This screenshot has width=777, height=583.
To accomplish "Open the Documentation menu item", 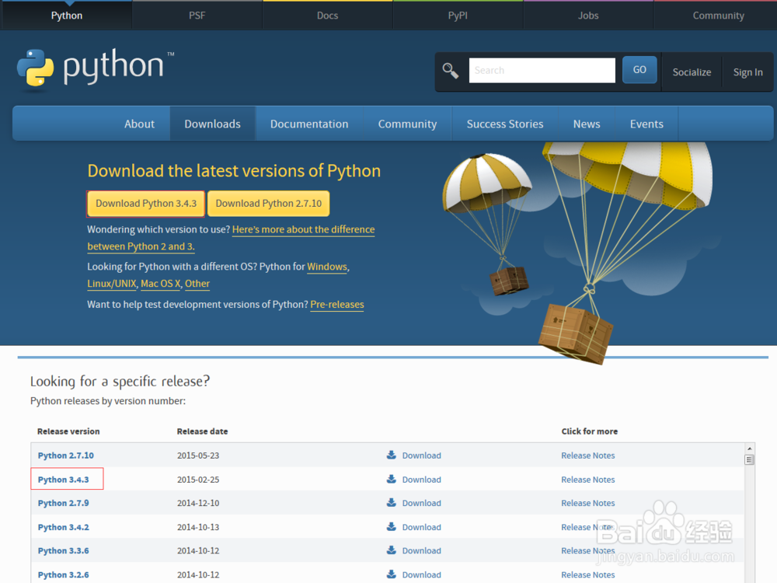I will point(309,124).
